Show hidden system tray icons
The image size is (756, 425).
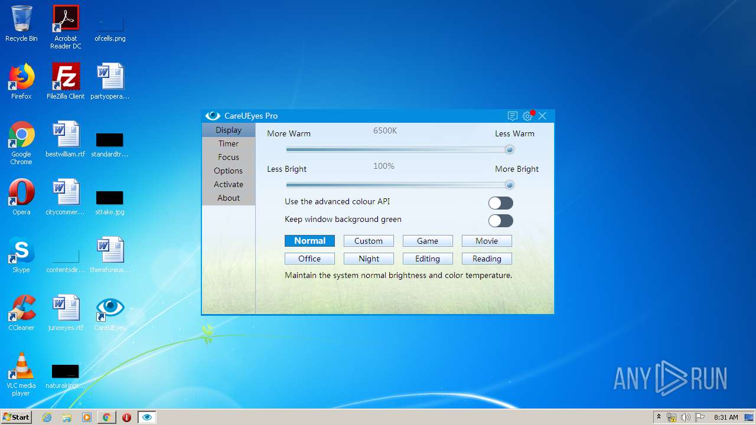pyautogui.click(x=659, y=417)
